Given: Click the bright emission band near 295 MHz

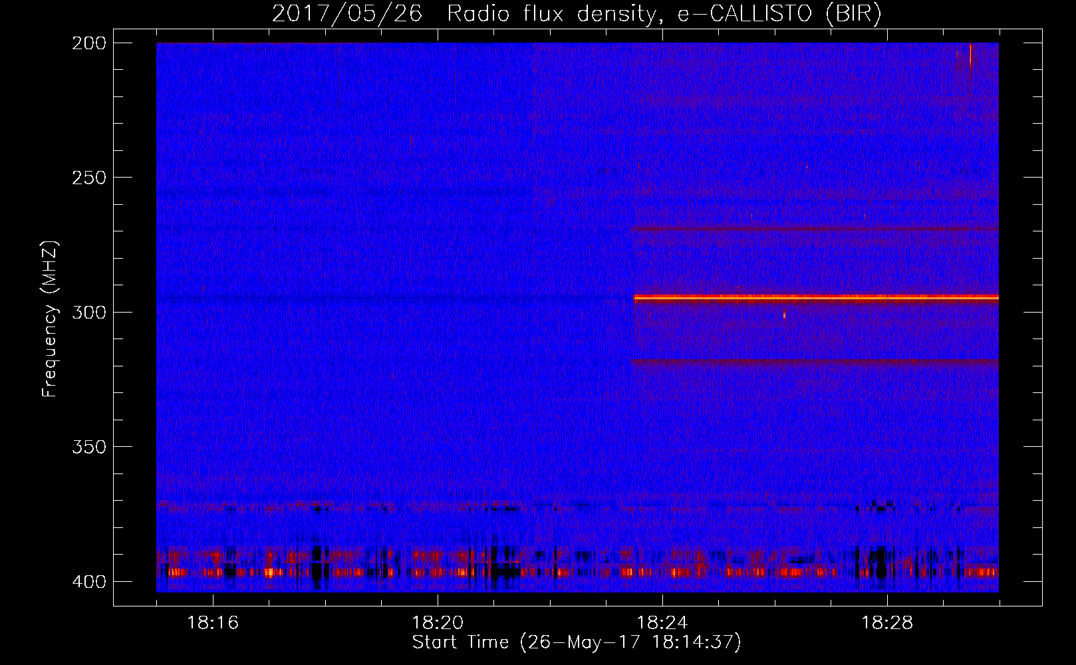Looking at the screenshot, I should (816, 298).
